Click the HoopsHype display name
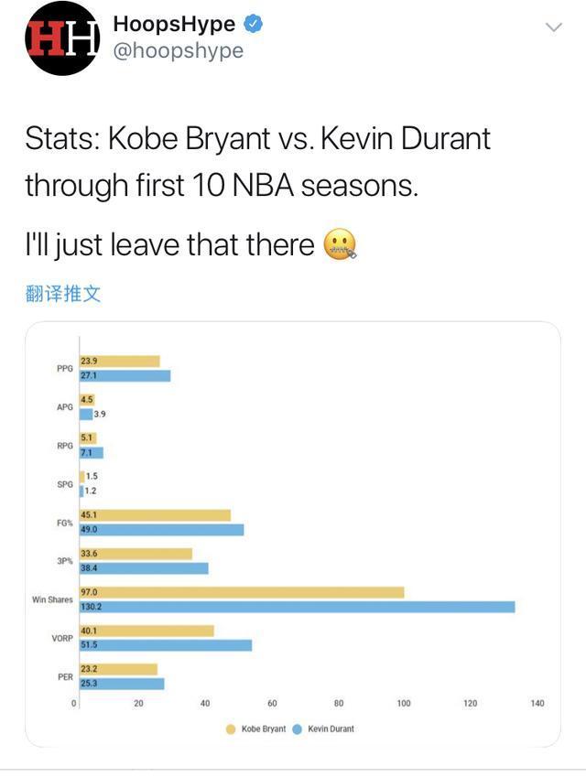 (174, 24)
